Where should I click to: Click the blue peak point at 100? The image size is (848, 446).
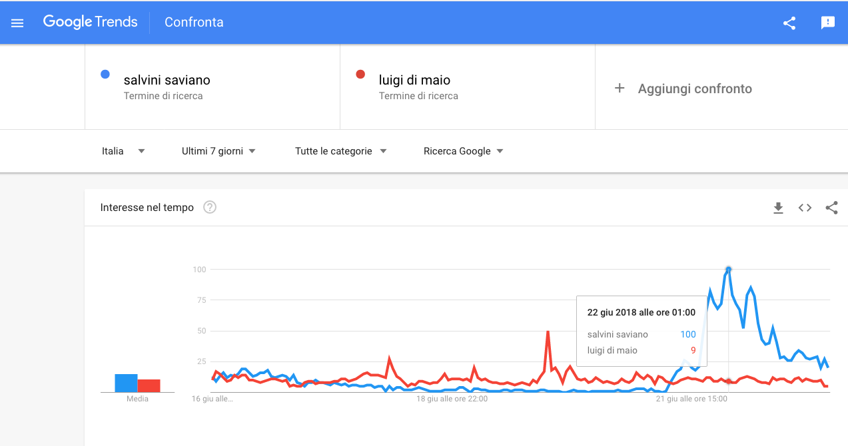pos(728,269)
